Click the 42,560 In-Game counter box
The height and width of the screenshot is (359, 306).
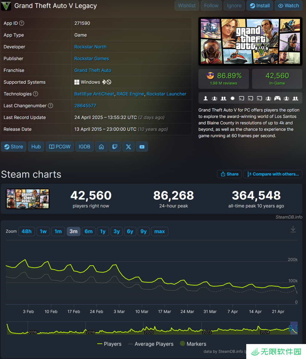(x=277, y=79)
